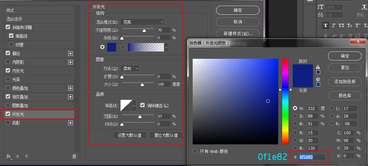
Task: Toggle Faux Bold in Character panel
Action: coord(325,25)
